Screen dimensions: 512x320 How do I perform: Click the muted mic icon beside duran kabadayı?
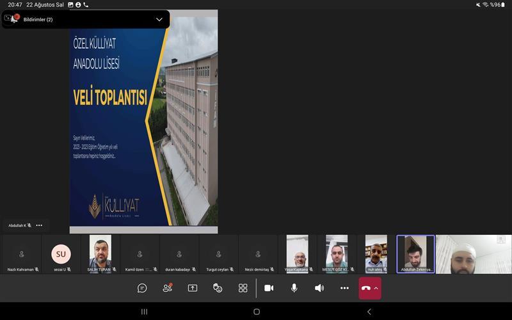point(194,269)
